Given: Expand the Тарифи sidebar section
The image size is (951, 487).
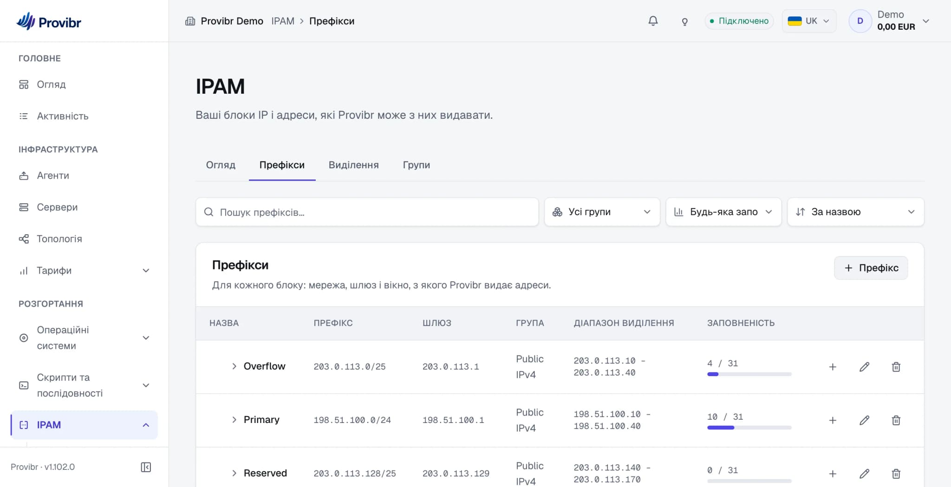Looking at the screenshot, I should (x=146, y=270).
